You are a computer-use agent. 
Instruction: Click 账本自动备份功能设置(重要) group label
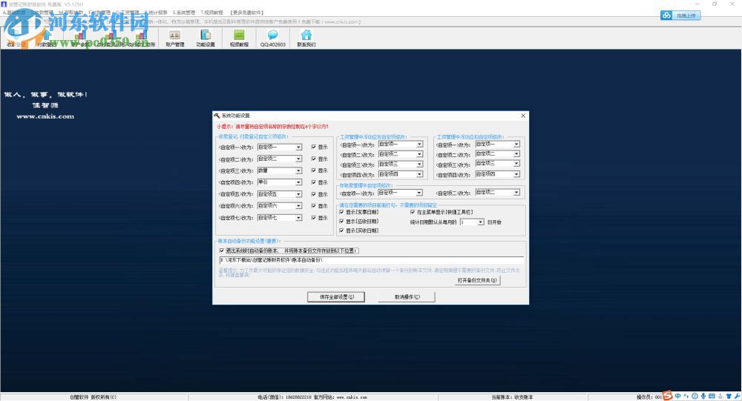(249, 241)
